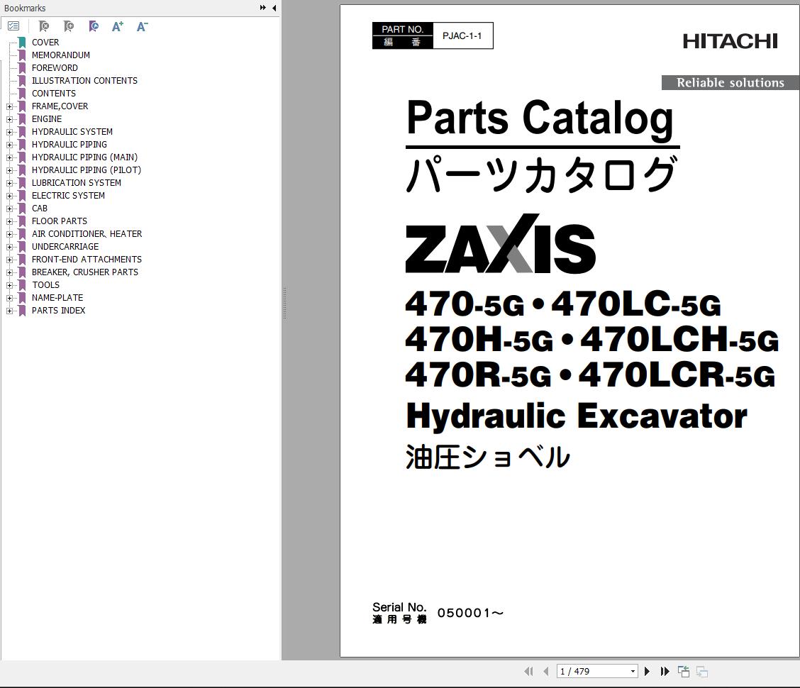Open the COVER bookmark
Viewport: 800px width, 688px height.
(x=45, y=43)
